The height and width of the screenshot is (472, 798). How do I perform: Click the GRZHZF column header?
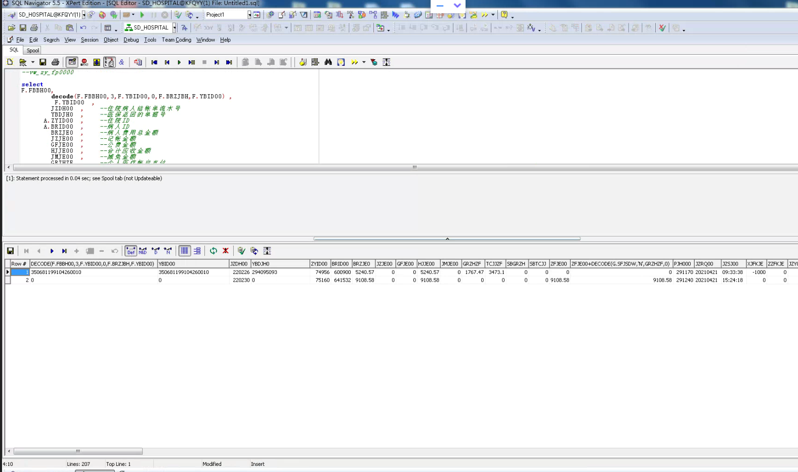pos(473,264)
